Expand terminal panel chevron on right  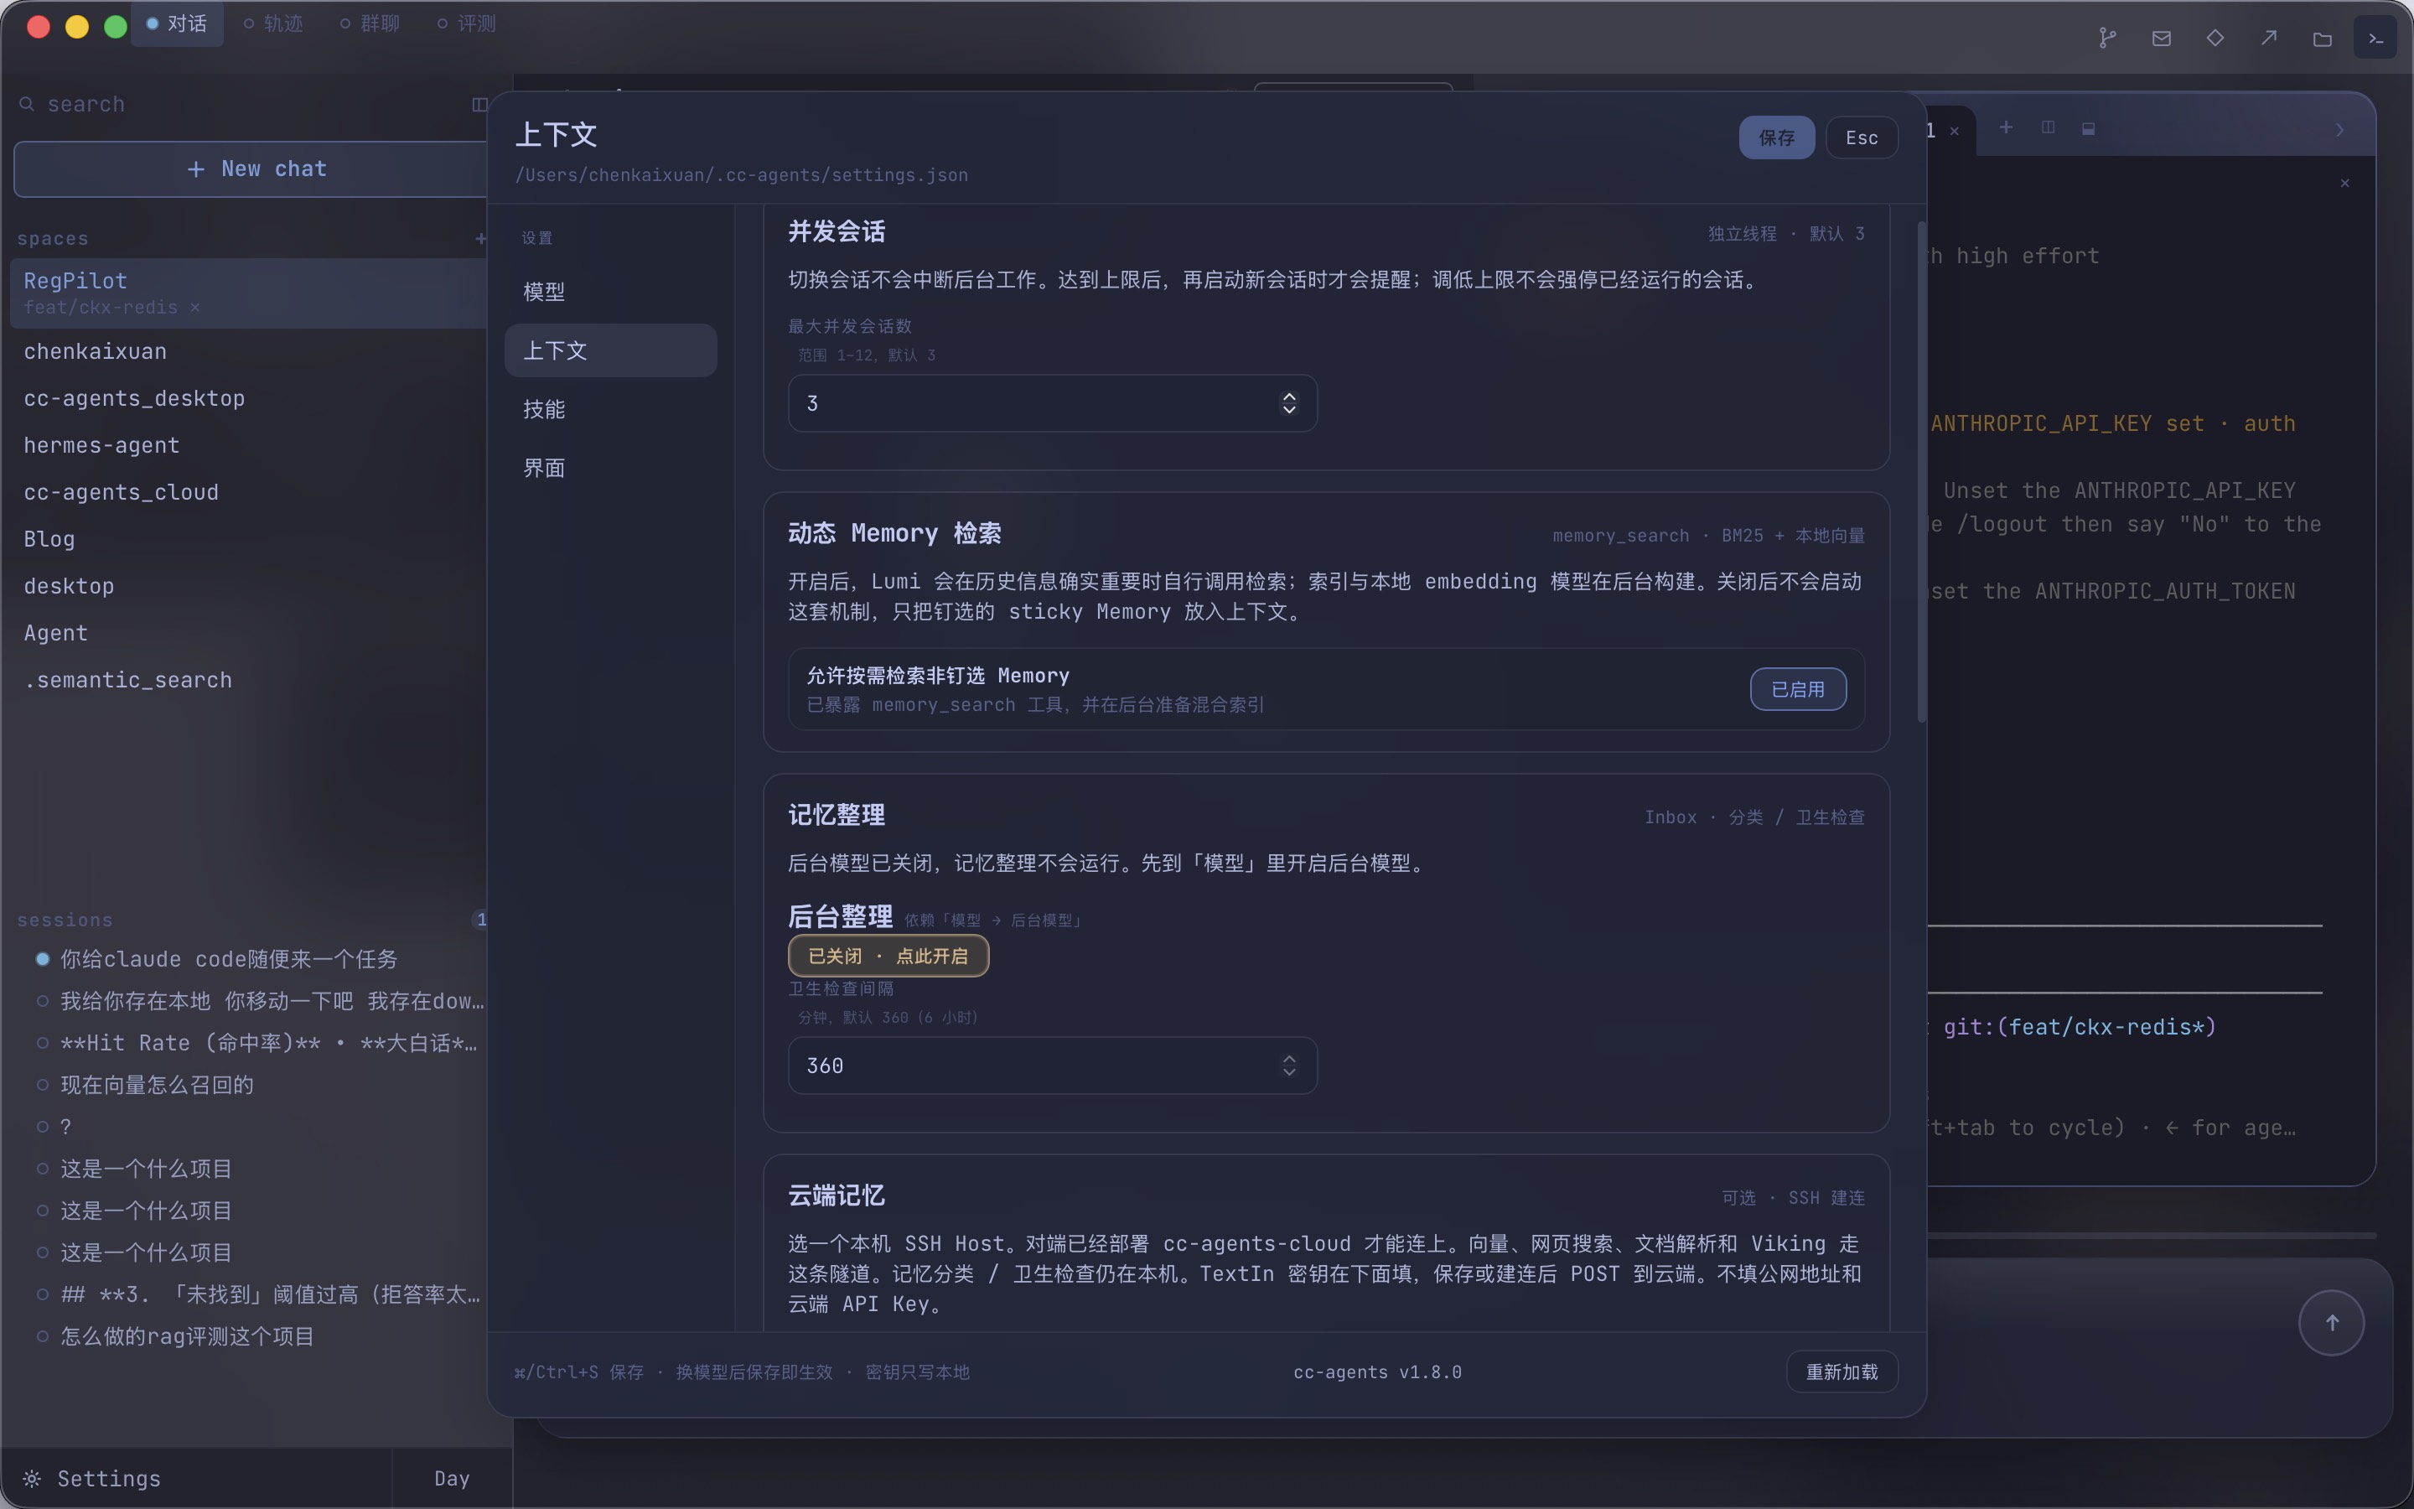point(2339,130)
